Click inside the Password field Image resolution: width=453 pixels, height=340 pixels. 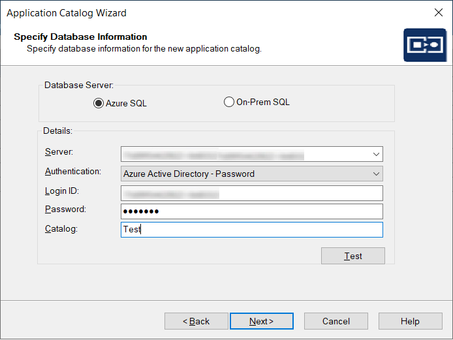coord(251,211)
